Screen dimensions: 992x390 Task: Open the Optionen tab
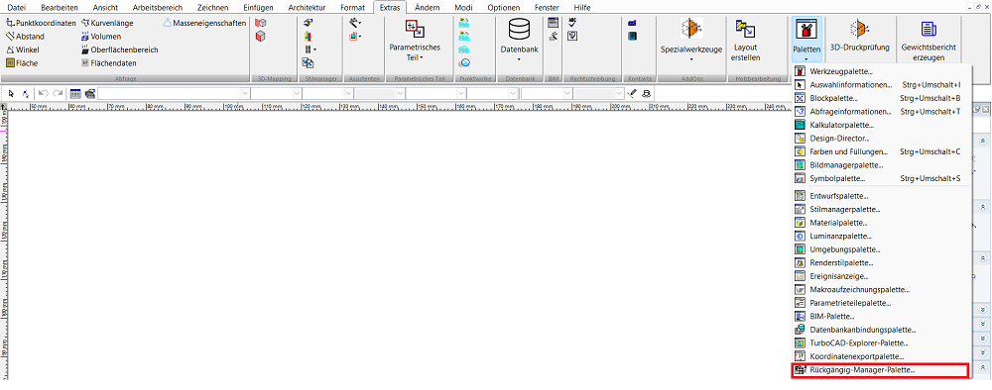pos(503,8)
